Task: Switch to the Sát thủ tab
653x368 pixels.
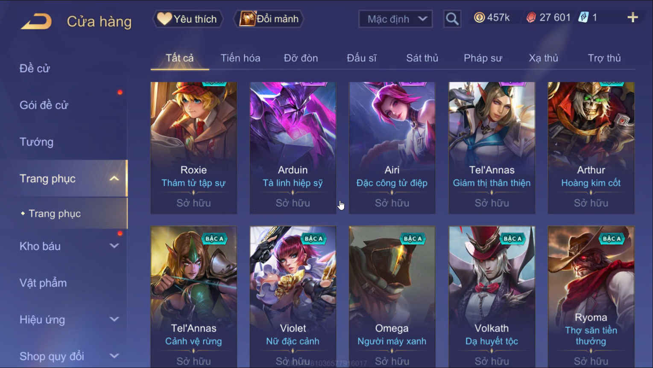Action: 422,58
